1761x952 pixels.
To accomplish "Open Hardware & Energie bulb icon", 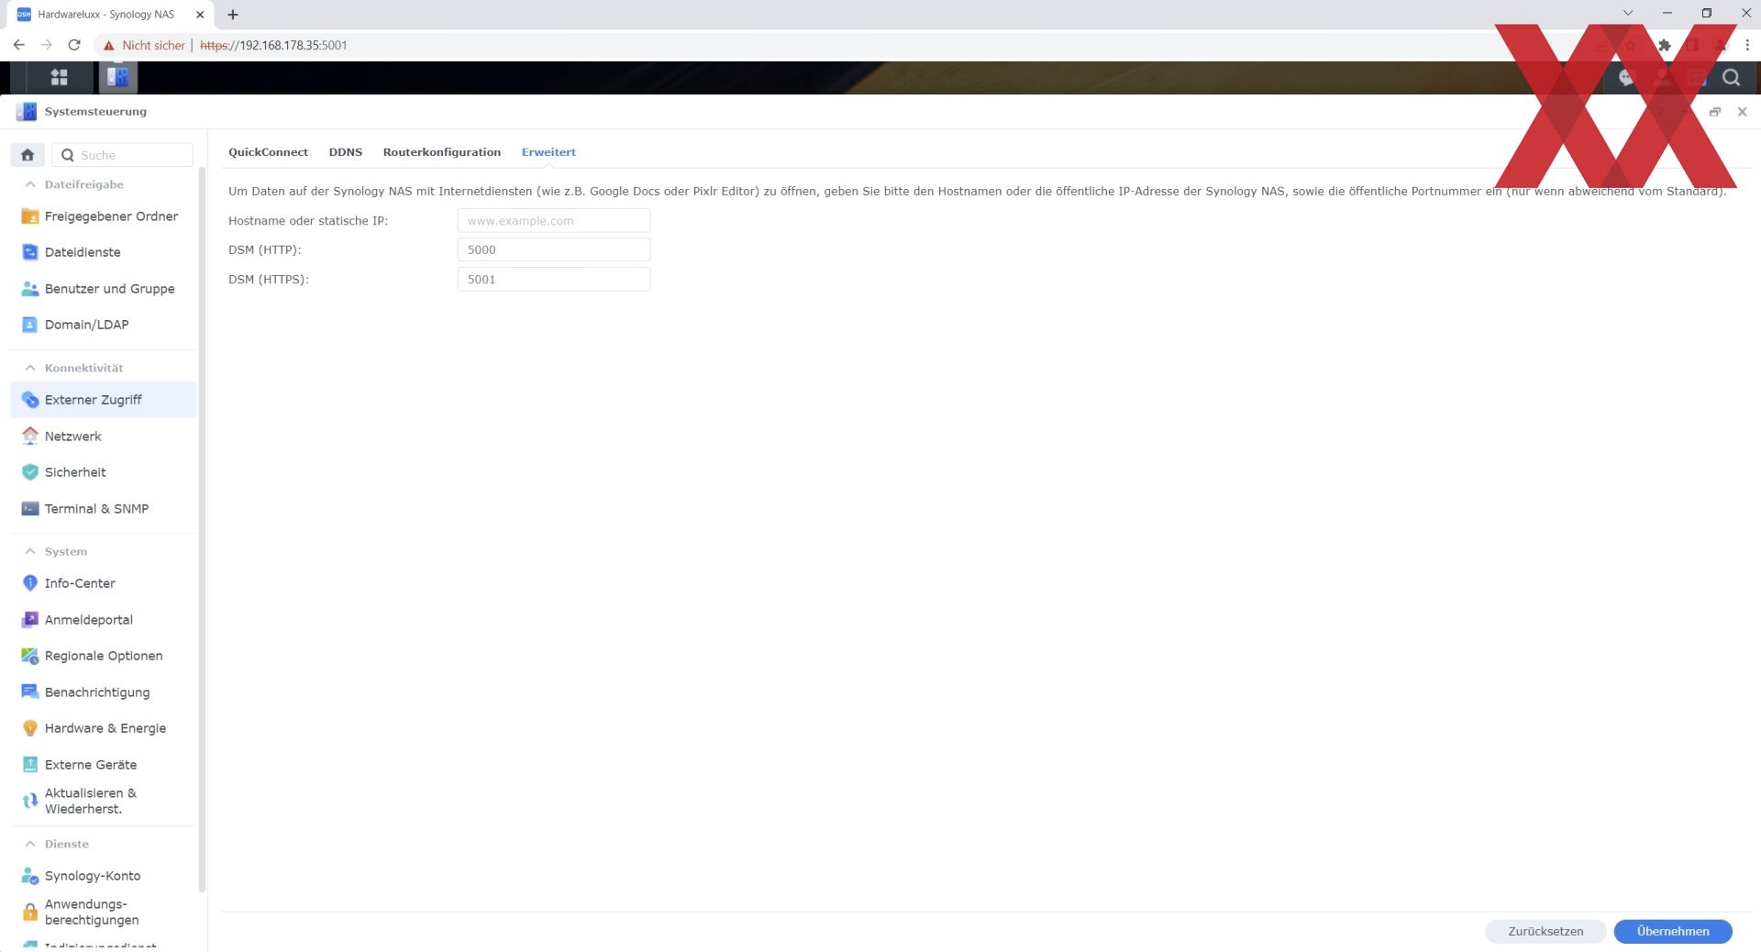I will pos(30,728).
